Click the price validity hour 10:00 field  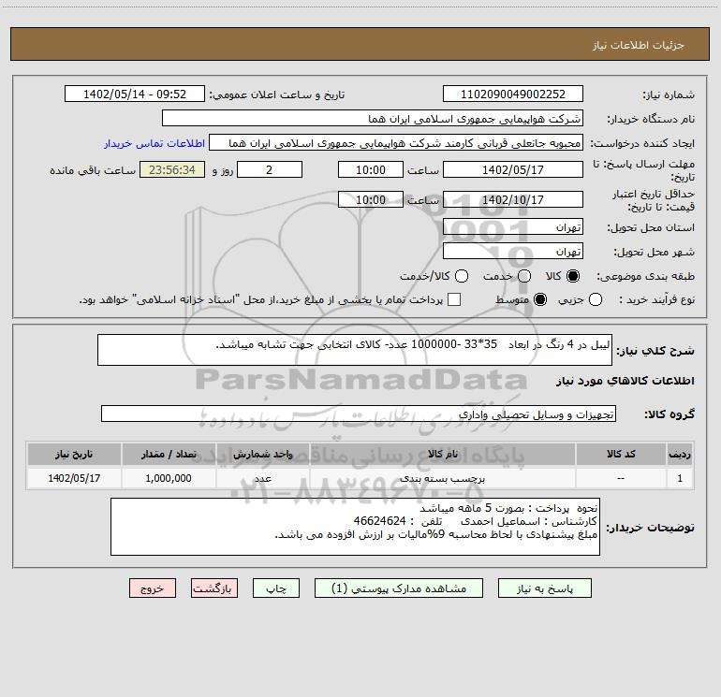coord(371,199)
